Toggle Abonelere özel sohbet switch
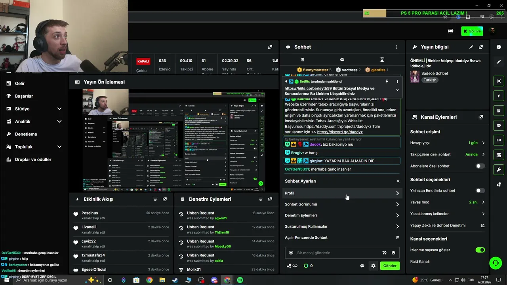 point(480,166)
